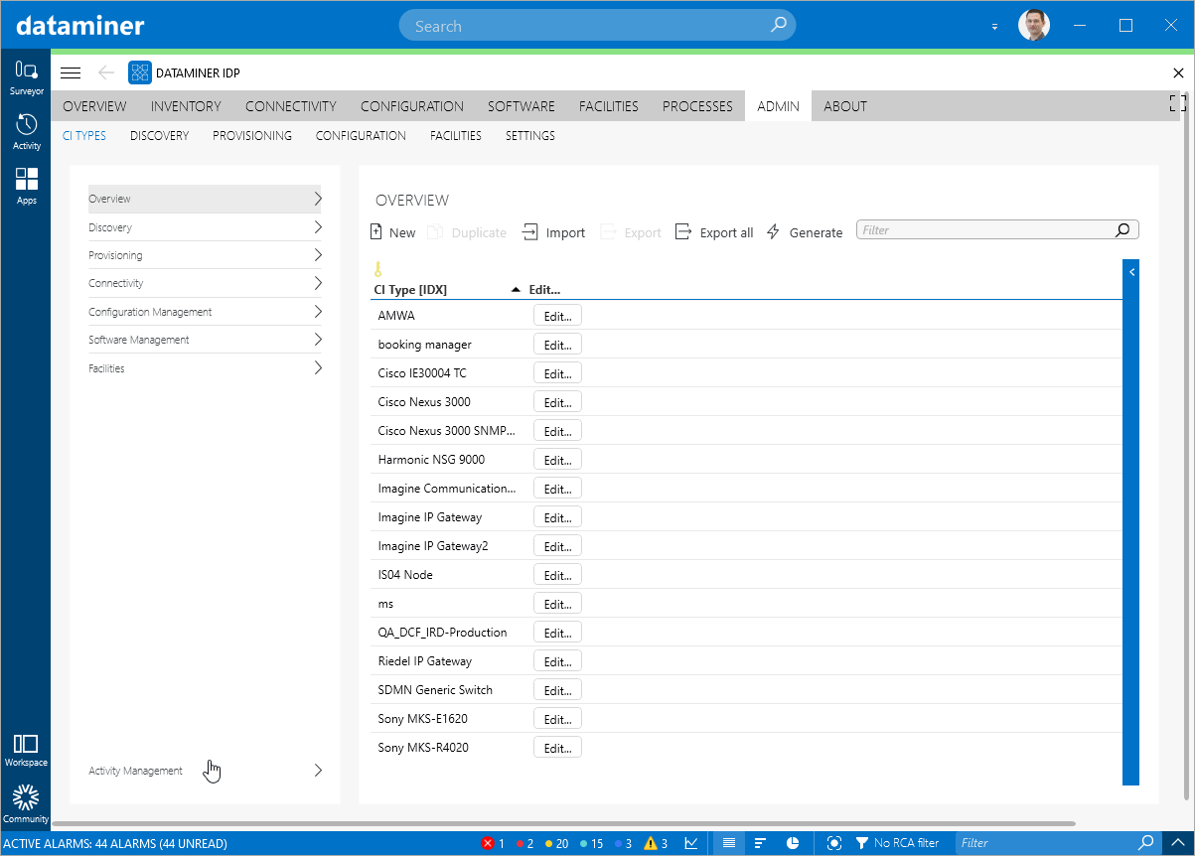Open the Surveyor sidebar panel
This screenshot has width=1195, height=856.
[26, 77]
